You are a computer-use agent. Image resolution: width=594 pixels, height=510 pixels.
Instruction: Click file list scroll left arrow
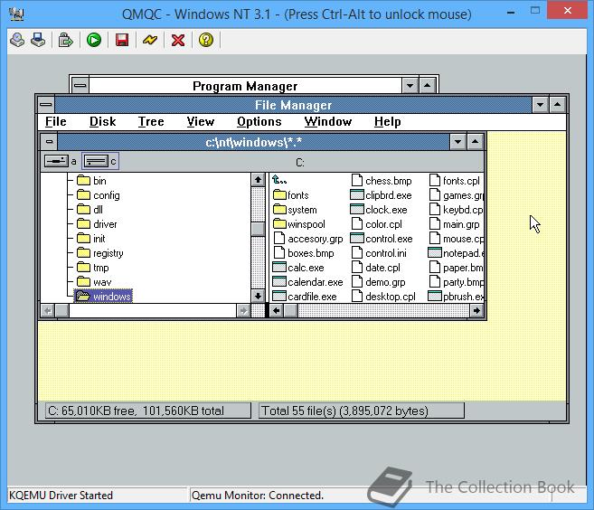coord(276,311)
